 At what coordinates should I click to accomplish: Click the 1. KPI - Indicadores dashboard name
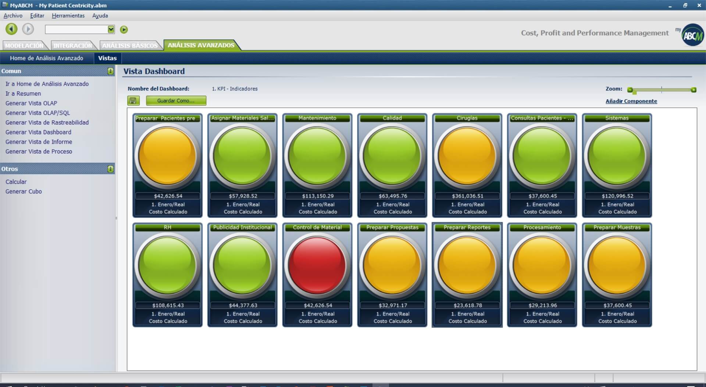coord(235,89)
